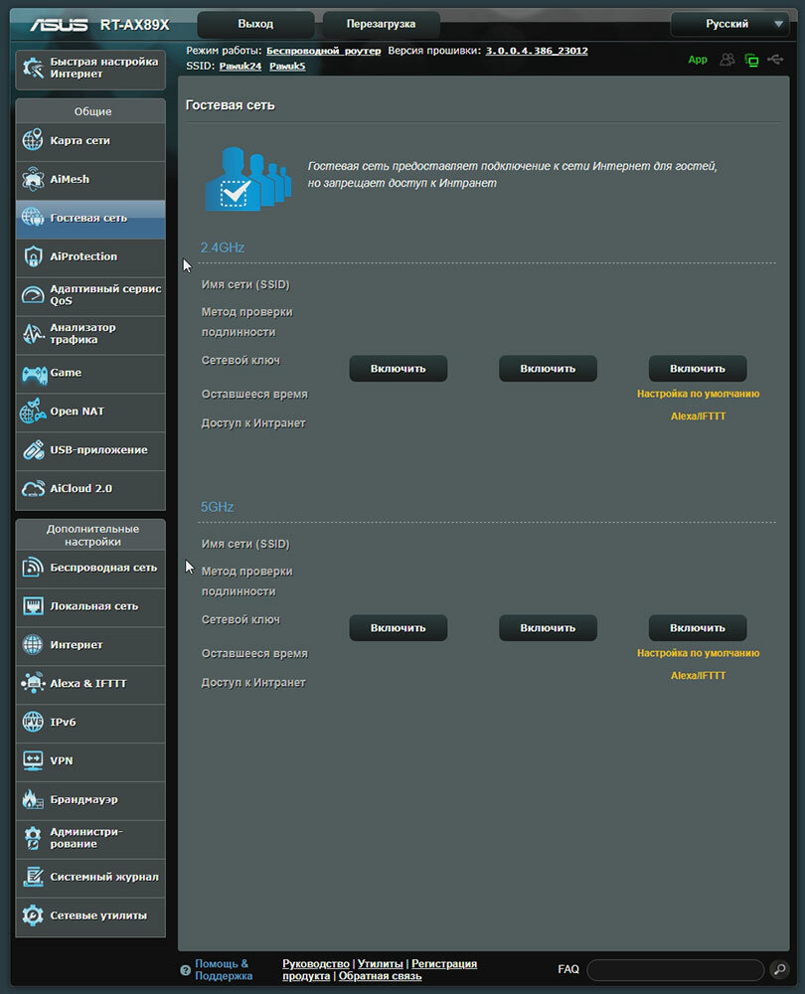Click the 5GHz section heading
This screenshot has height=994, width=805.
point(217,507)
